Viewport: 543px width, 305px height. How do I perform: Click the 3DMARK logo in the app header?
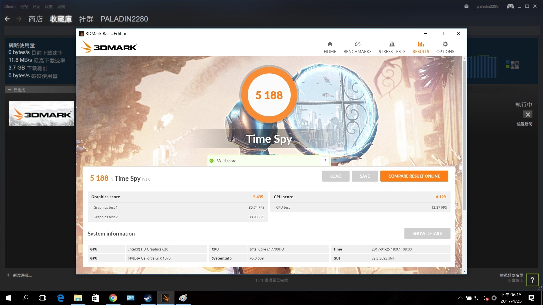click(x=109, y=47)
